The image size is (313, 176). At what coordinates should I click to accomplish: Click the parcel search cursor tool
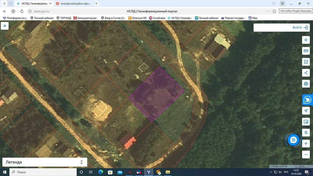[306, 132]
